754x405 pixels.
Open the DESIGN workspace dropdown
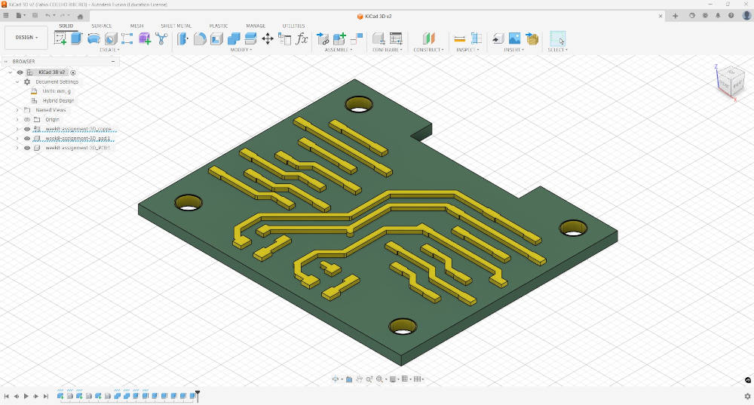coord(26,38)
